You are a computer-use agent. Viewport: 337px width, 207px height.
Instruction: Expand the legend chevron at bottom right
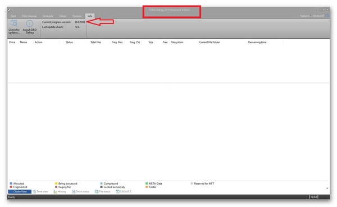pos(327,188)
